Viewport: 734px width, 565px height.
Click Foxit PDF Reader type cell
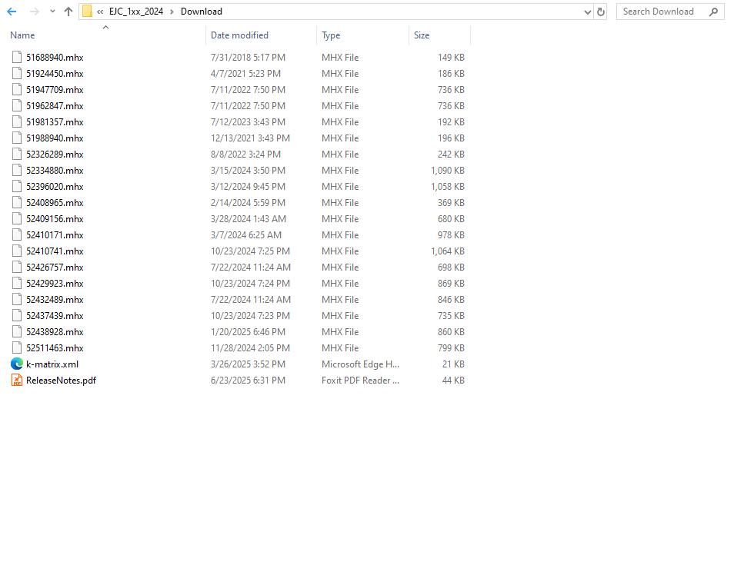pos(360,381)
